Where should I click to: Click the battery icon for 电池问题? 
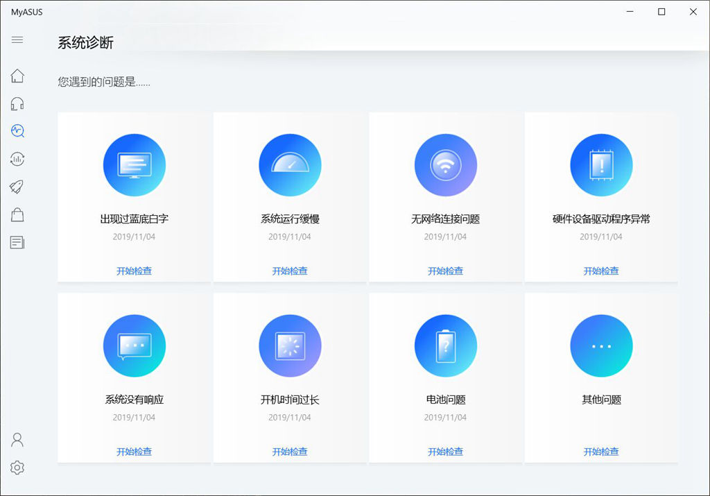(x=445, y=345)
